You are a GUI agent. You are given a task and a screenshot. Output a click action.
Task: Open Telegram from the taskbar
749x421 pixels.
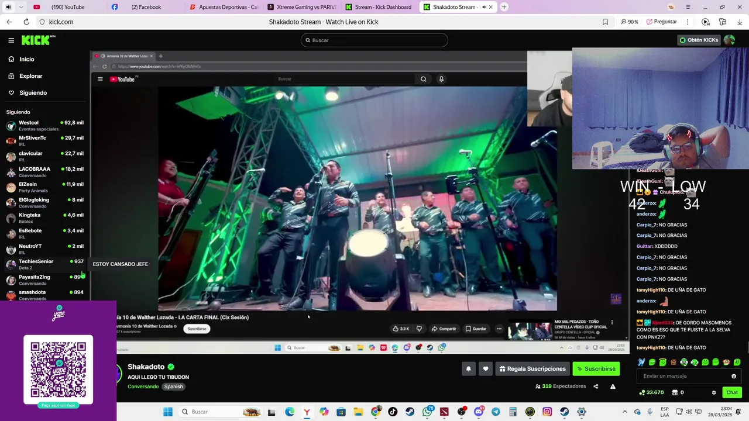pos(496,412)
